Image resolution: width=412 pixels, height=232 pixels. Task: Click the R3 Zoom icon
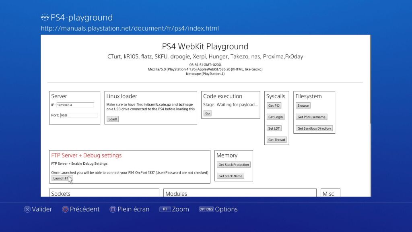coord(165,209)
